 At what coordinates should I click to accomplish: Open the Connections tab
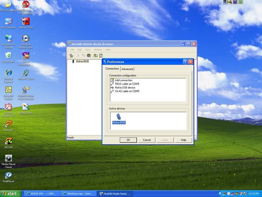tap(112, 69)
